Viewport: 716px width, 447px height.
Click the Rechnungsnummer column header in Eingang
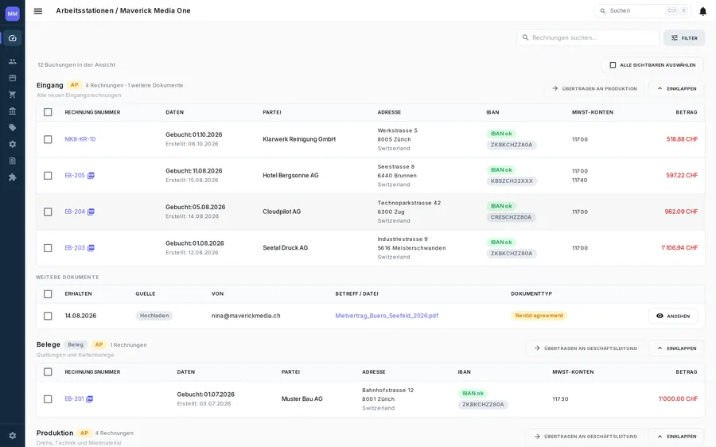click(x=92, y=112)
